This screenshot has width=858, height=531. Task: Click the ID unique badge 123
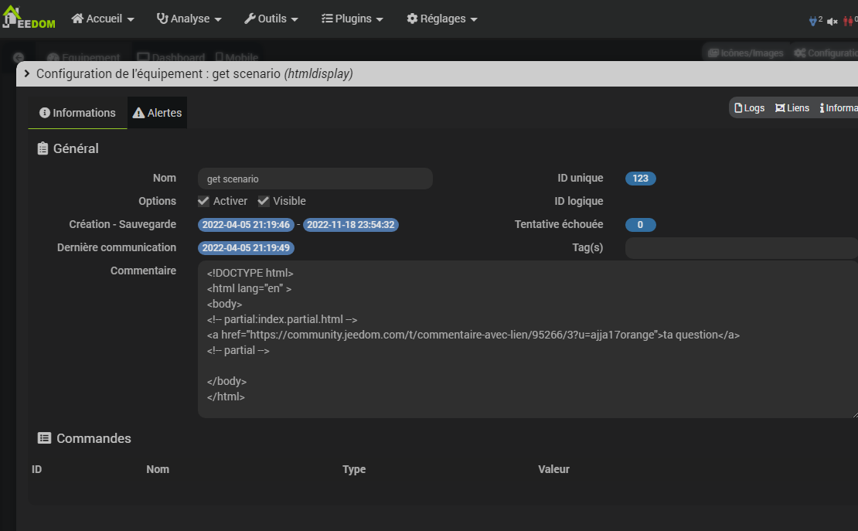[x=640, y=179]
